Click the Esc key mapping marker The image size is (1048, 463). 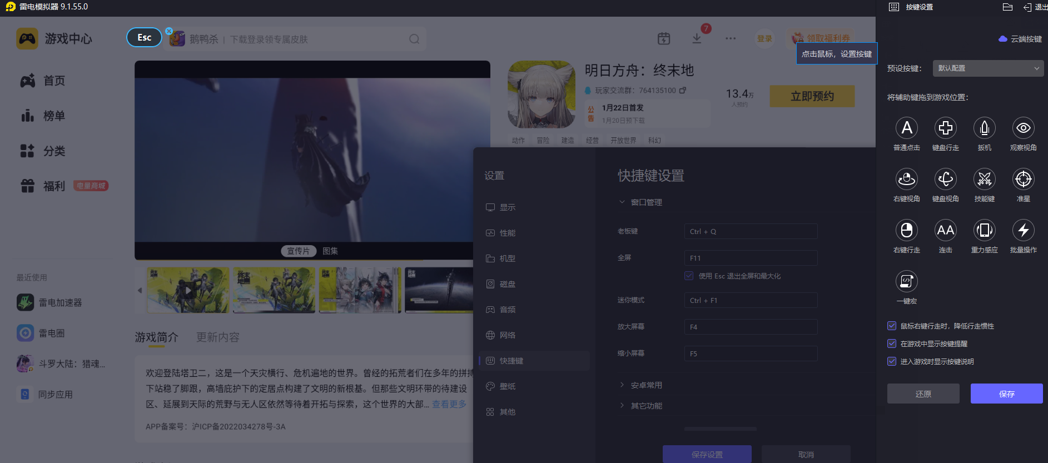[x=144, y=37]
